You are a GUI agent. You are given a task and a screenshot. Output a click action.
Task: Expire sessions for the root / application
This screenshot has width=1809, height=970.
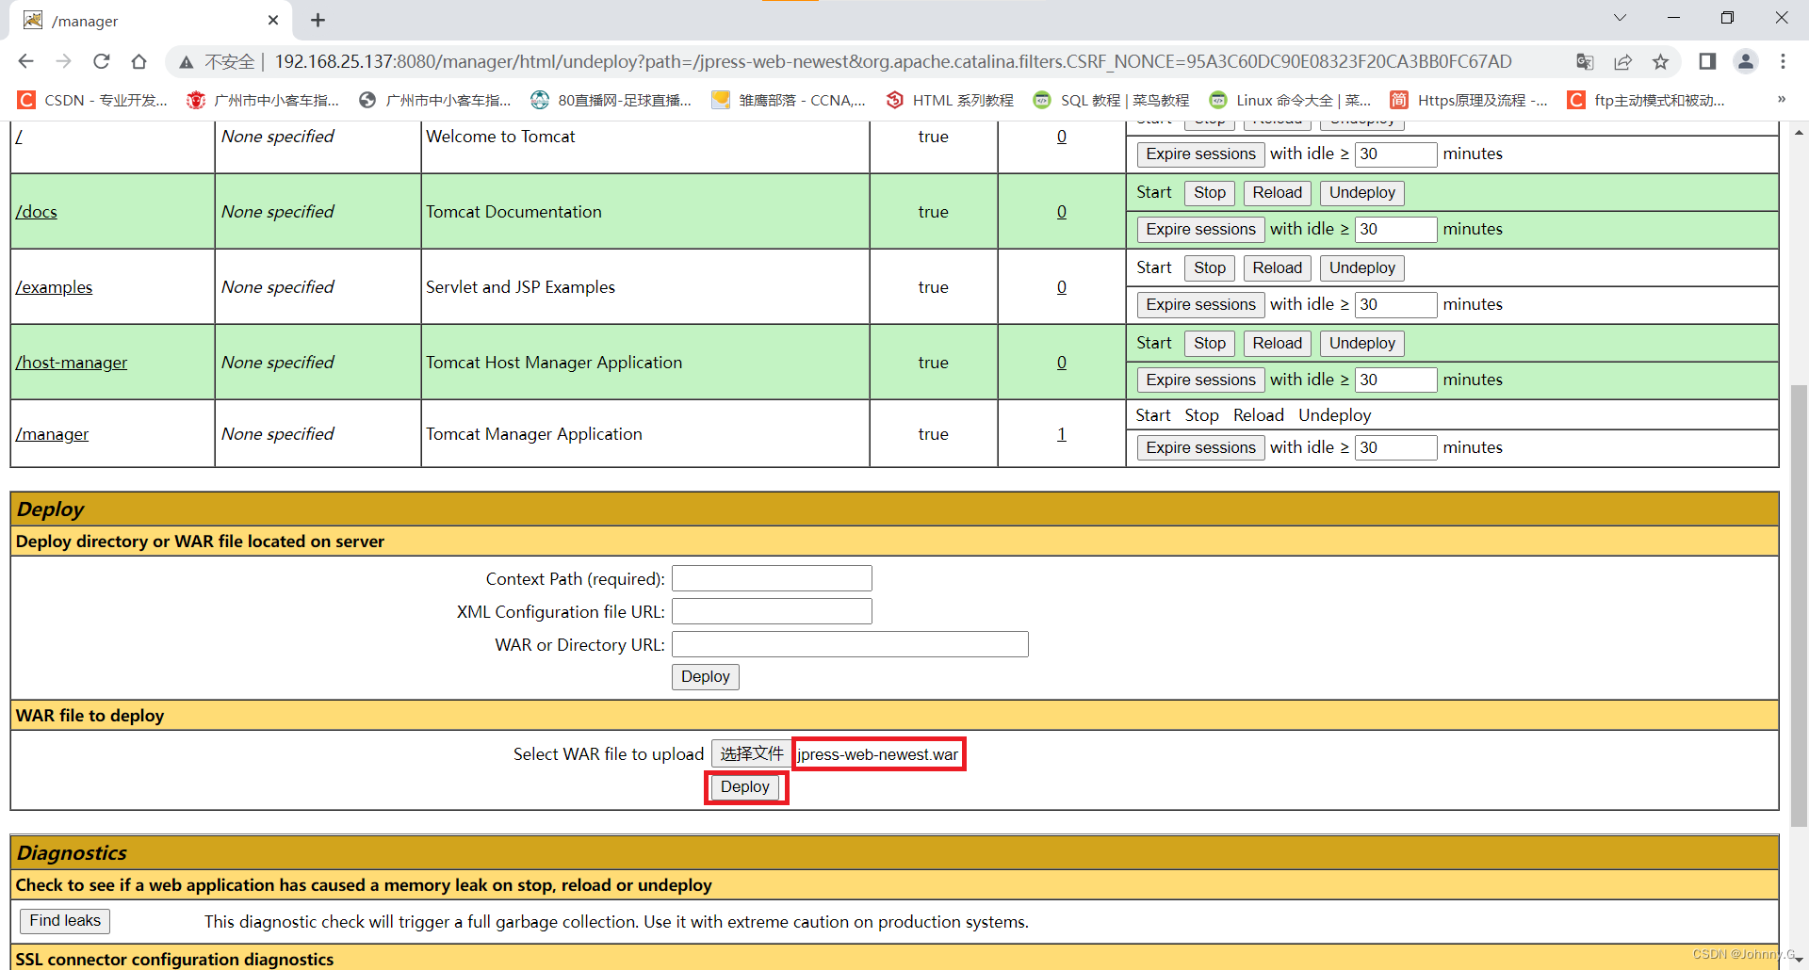coord(1200,154)
